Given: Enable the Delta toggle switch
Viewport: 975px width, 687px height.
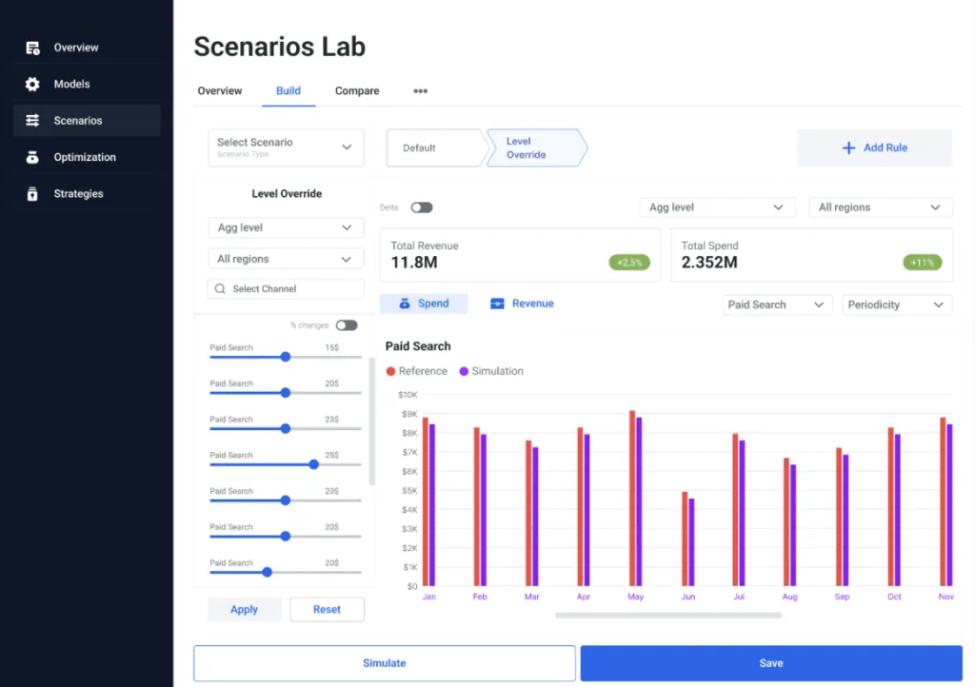Looking at the screenshot, I should (421, 207).
